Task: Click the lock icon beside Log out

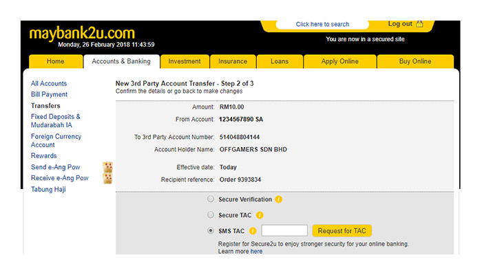Action: (x=419, y=23)
